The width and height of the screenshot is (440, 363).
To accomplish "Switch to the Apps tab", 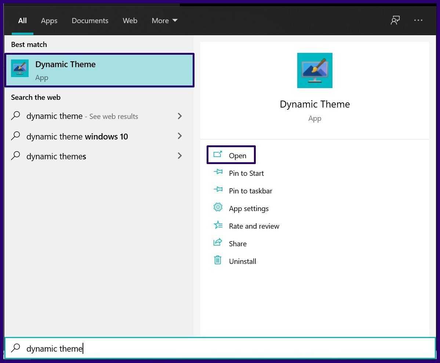I will point(49,21).
